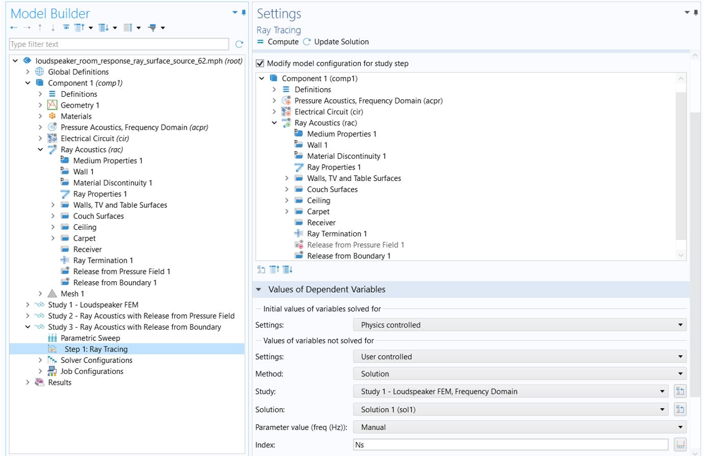Viewport: 703px width, 456px height.
Task: Click the forward arrow in Model Builder toolbar
Action: click(27, 28)
